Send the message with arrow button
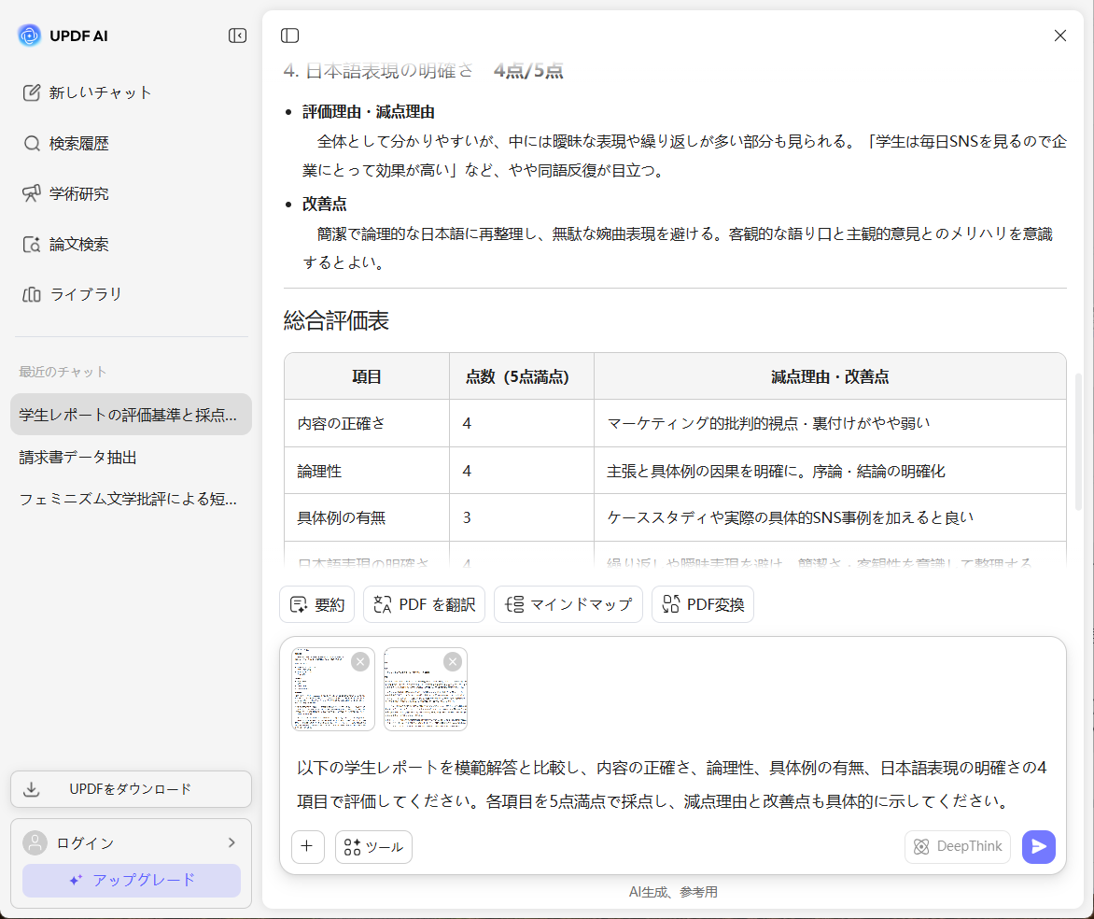This screenshot has height=919, width=1094. point(1039,846)
